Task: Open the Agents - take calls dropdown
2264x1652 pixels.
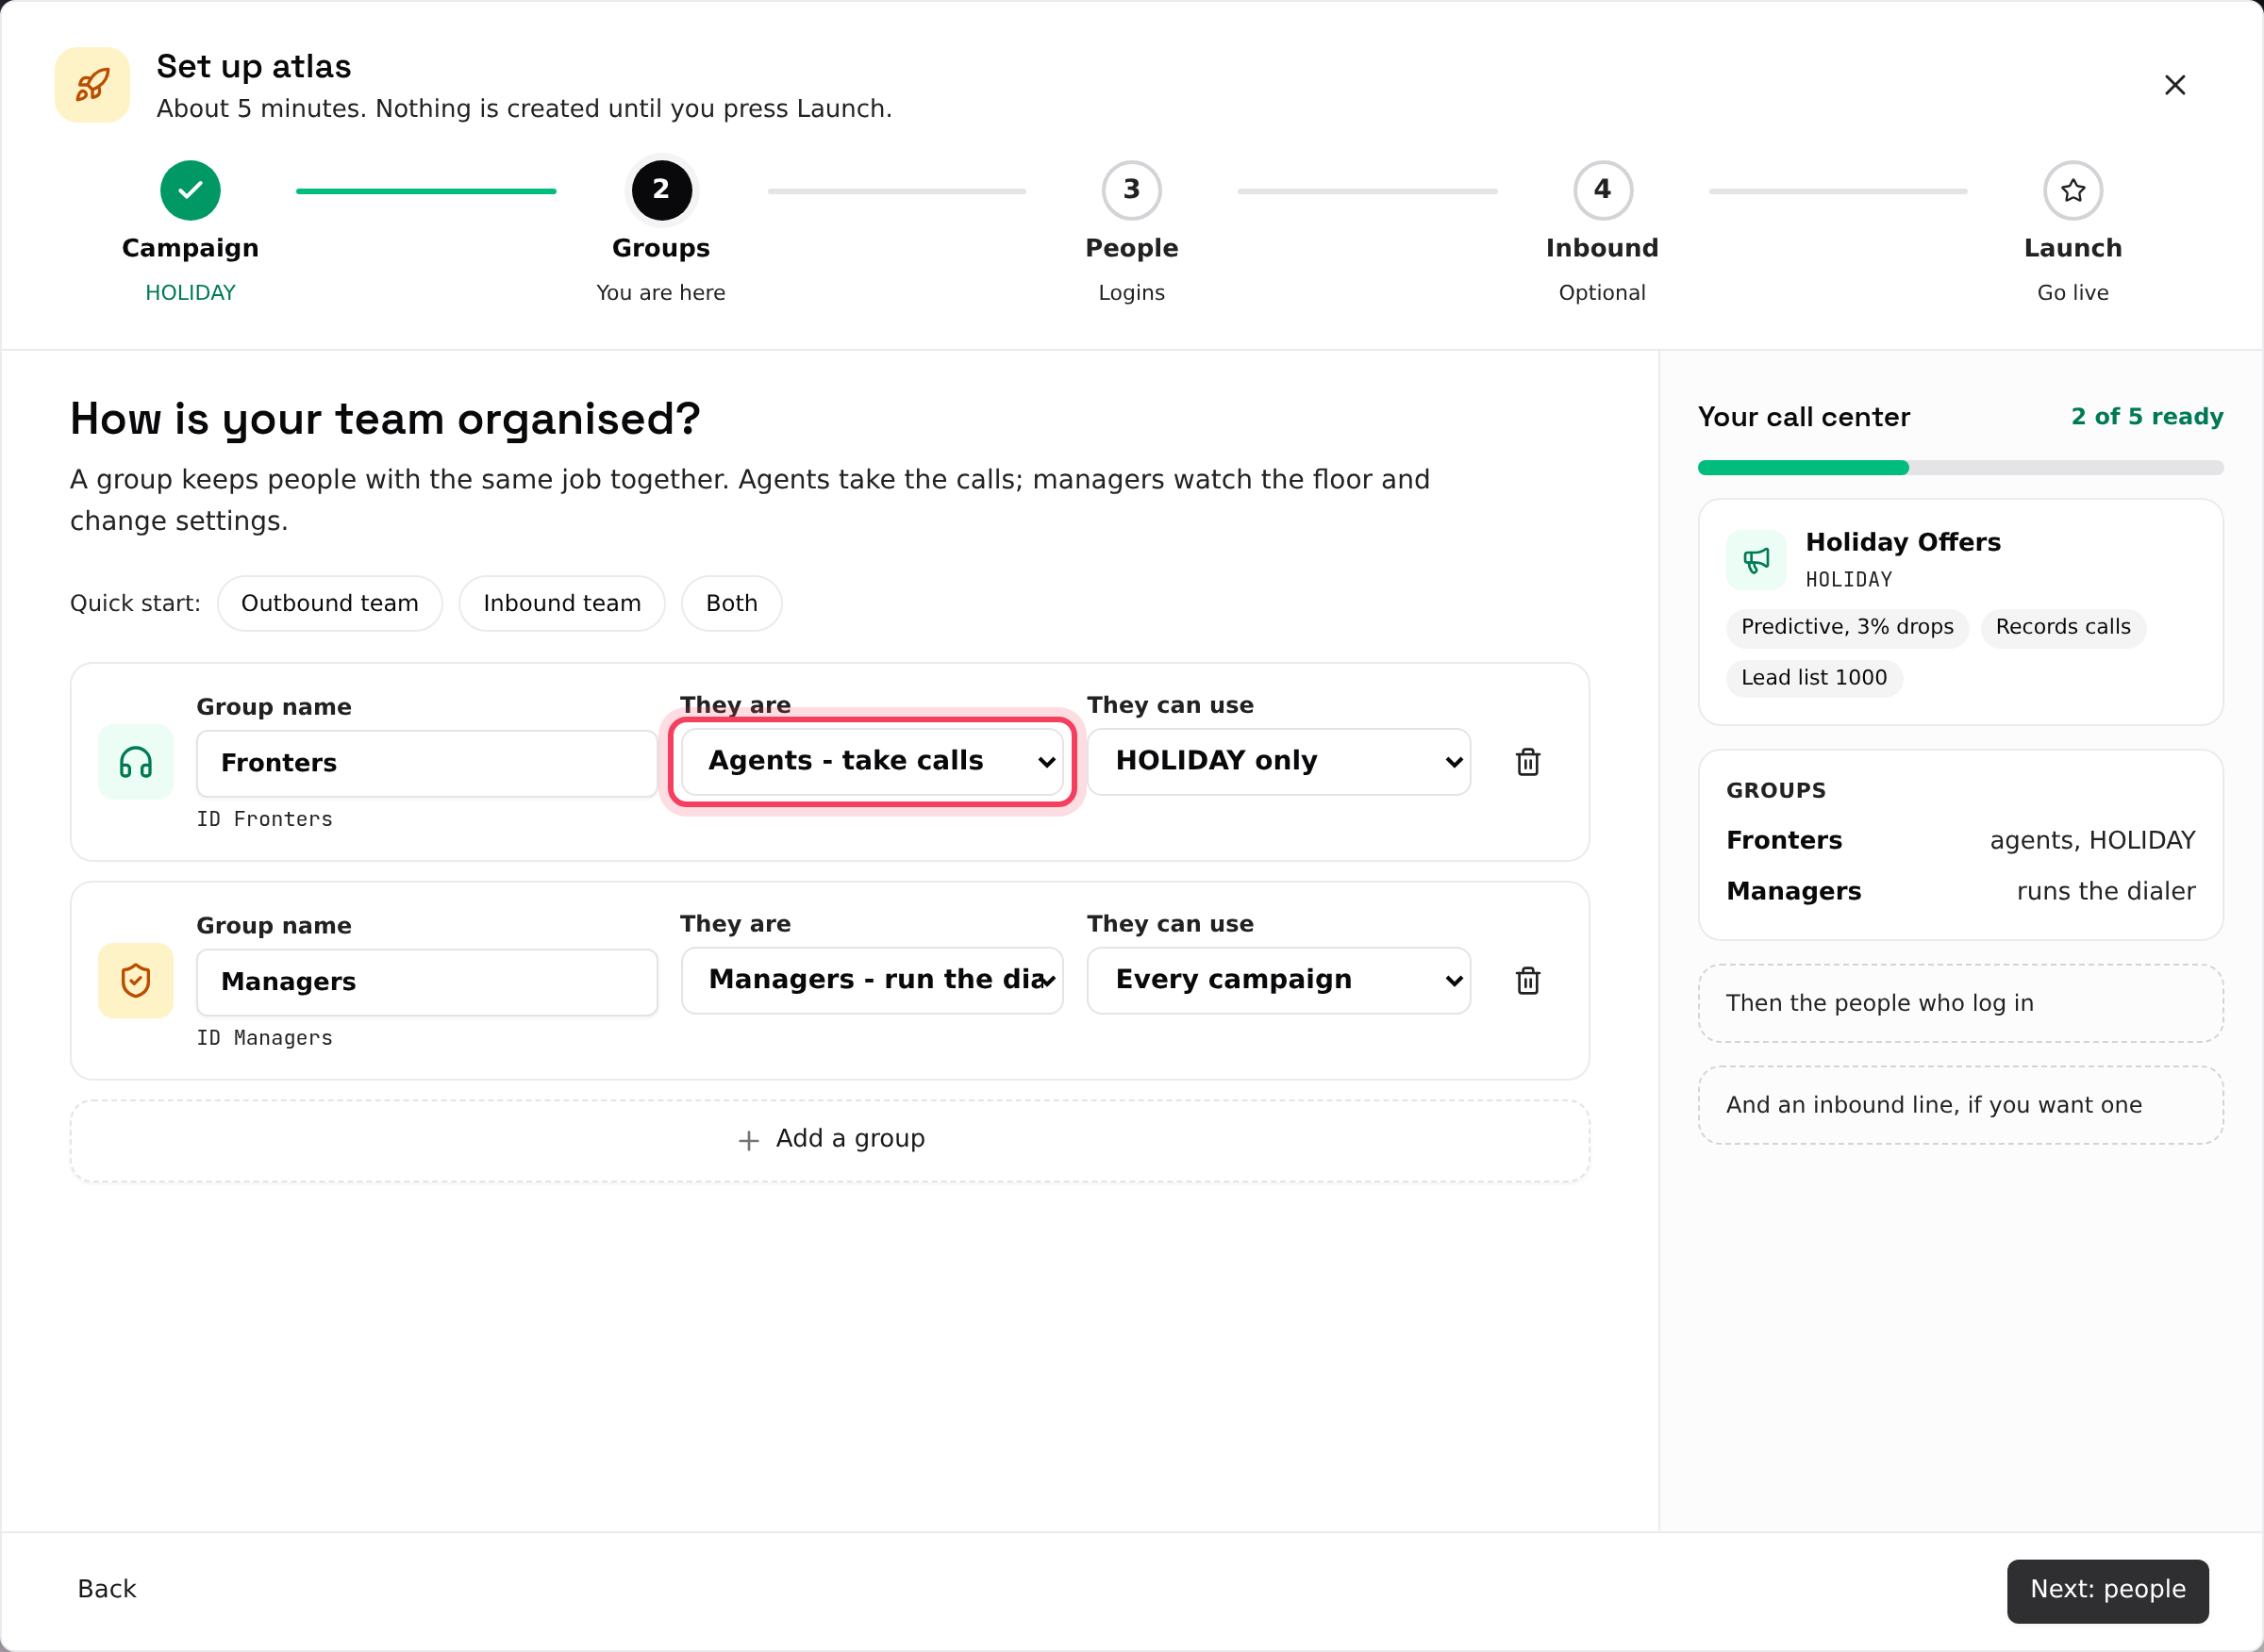Action: click(x=873, y=762)
